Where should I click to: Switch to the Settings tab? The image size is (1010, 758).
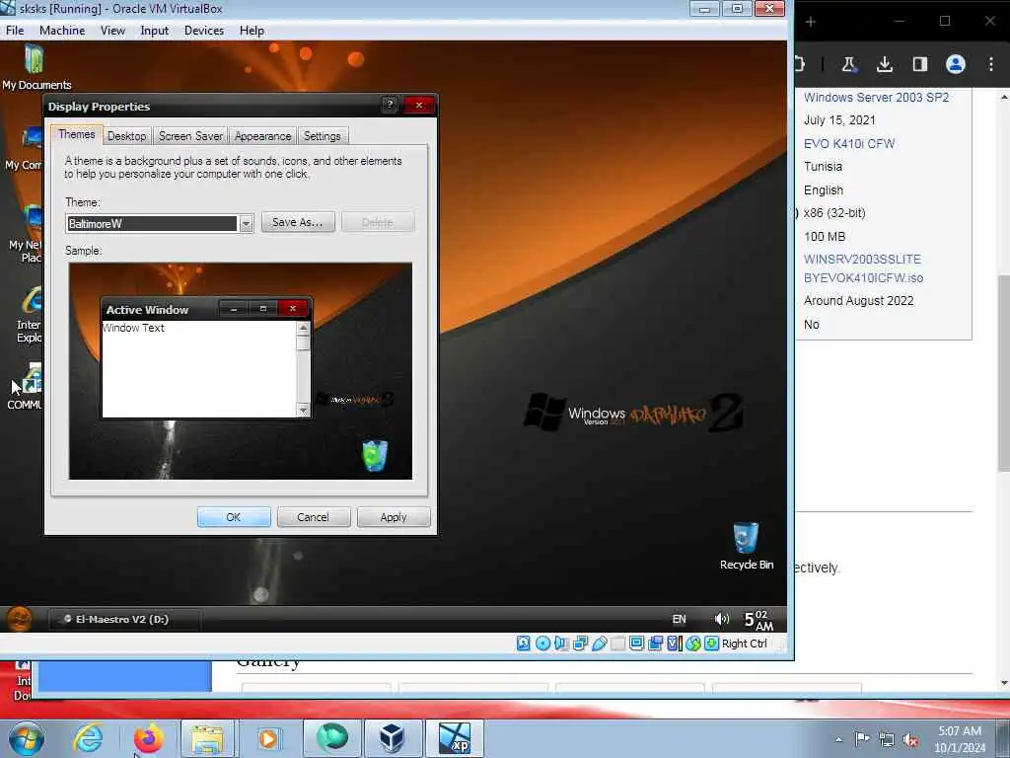(323, 136)
